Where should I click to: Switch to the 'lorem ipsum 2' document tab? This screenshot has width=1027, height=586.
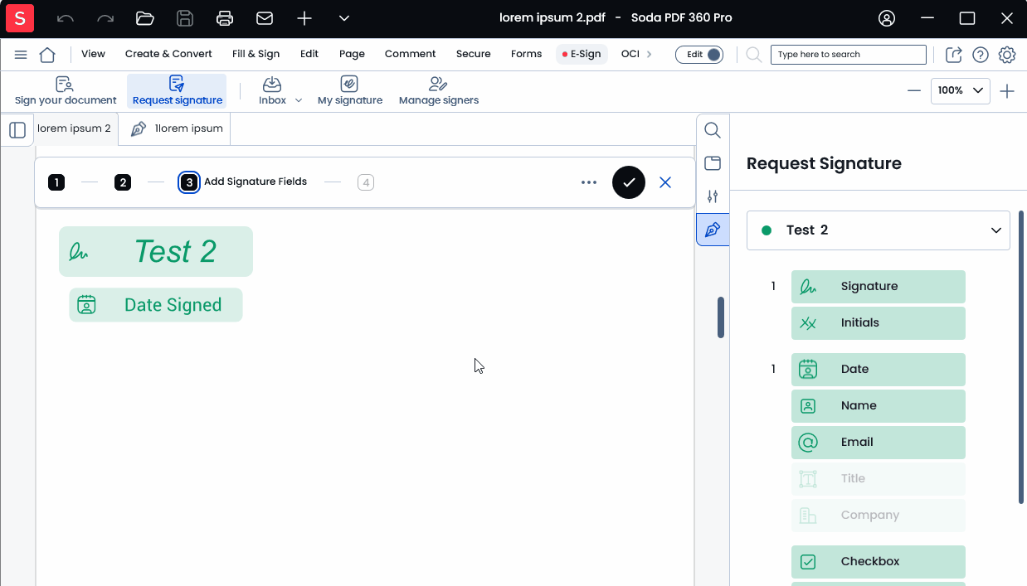pyautogui.click(x=74, y=128)
